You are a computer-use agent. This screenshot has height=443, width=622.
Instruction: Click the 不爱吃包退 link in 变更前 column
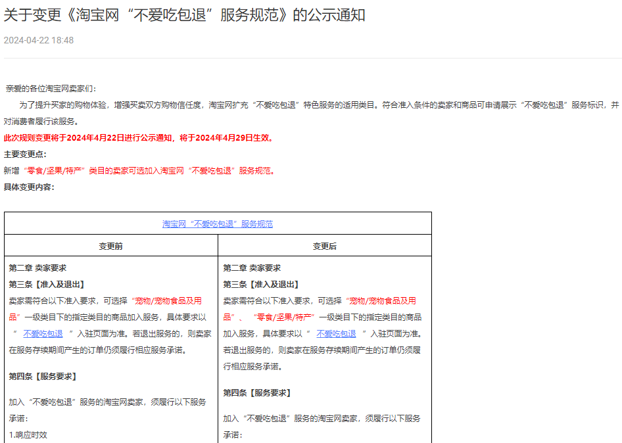pyautogui.click(x=43, y=334)
